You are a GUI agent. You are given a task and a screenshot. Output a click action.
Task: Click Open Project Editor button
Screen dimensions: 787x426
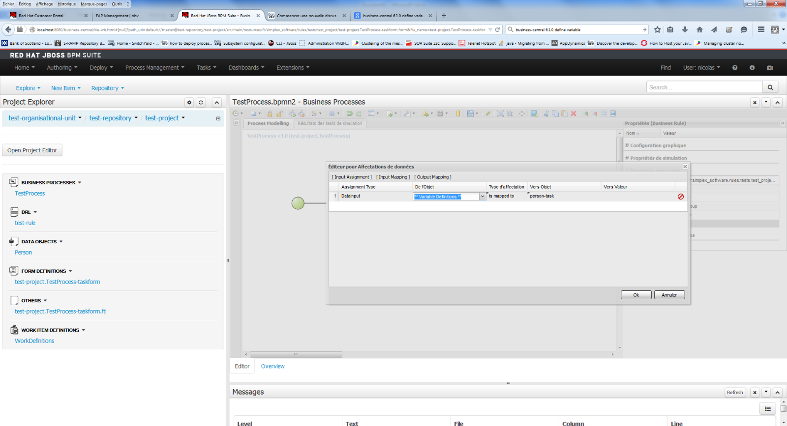pyautogui.click(x=32, y=150)
